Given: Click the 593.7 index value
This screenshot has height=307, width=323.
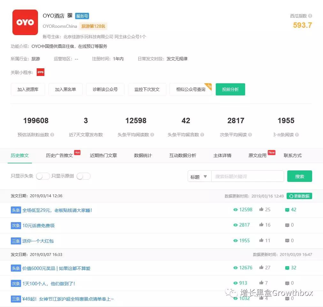Looking at the screenshot, I should (302, 25).
